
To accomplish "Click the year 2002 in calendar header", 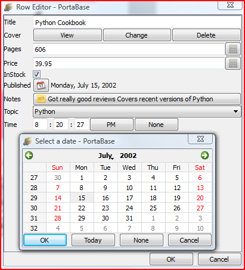I will [128, 156].
